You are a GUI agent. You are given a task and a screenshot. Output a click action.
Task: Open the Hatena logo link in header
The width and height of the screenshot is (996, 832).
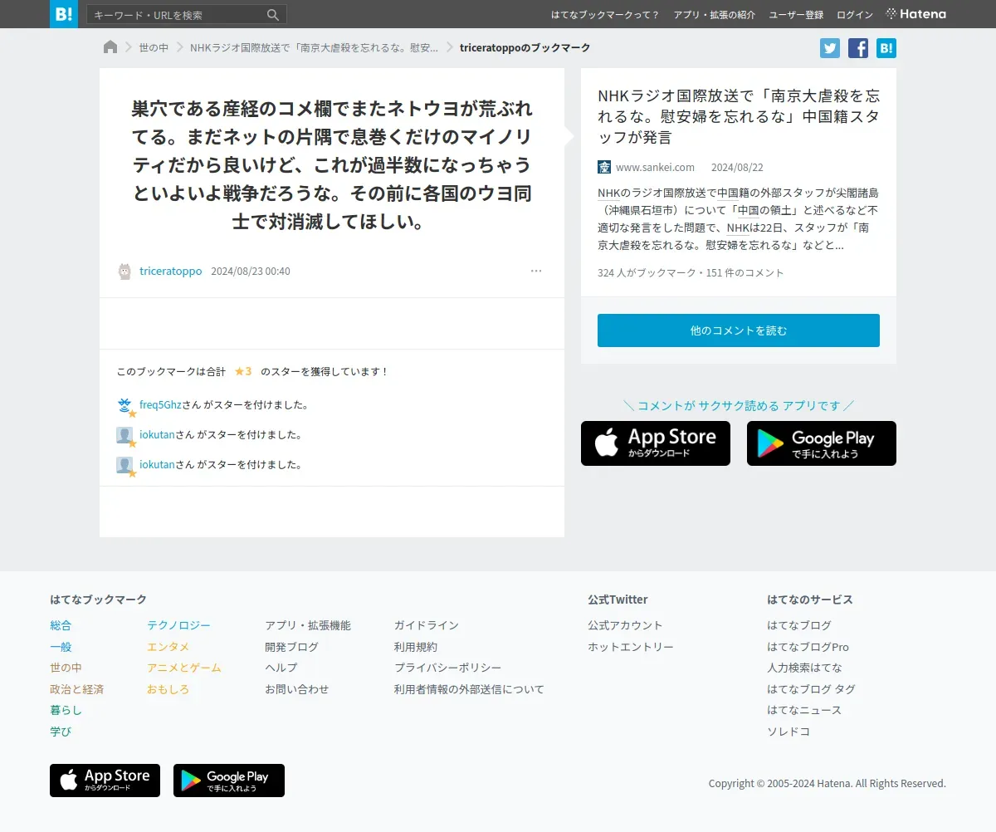pos(916,14)
